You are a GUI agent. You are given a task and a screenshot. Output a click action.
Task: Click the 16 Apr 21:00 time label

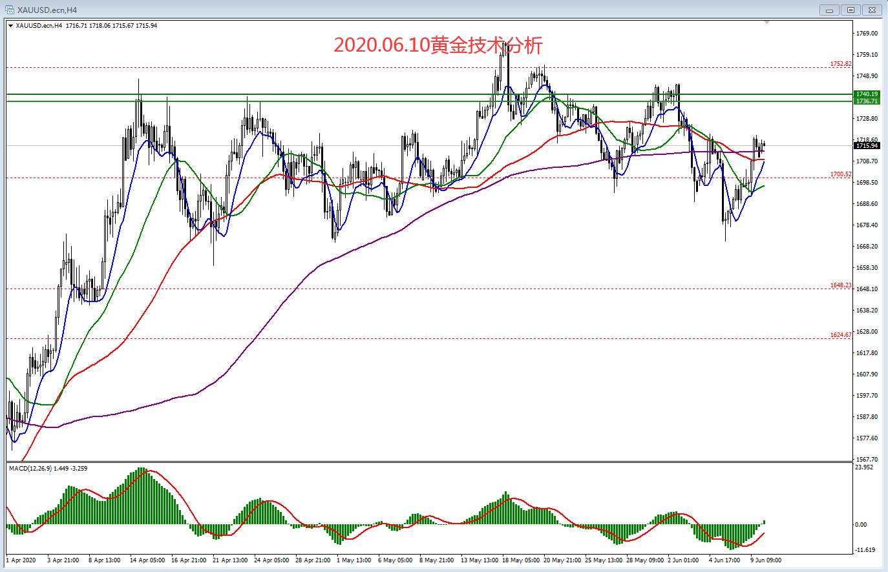click(189, 560)
